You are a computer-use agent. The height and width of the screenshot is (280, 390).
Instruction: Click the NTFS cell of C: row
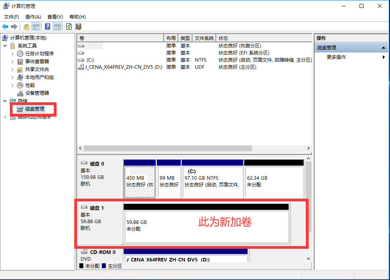point(201,60)
